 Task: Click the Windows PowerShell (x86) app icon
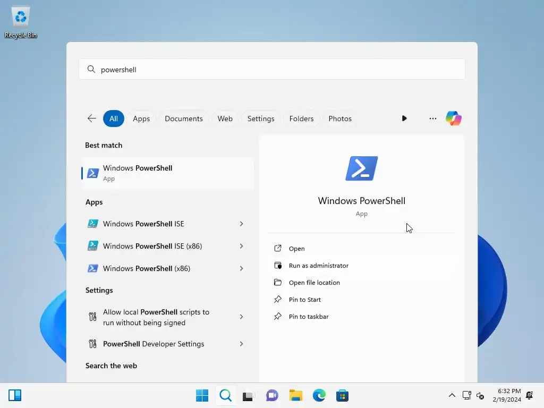click(x=92, y=268)
